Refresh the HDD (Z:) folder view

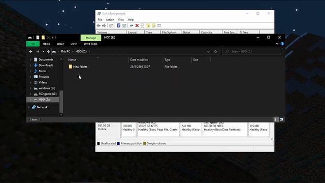point(215,51)
